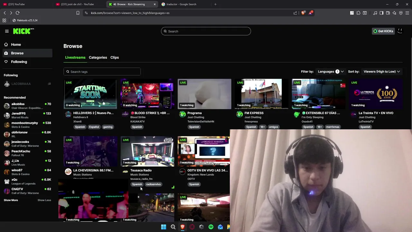Open the HELLDIVERS 2 Starting Soon thumbnail

click(90, 94)
